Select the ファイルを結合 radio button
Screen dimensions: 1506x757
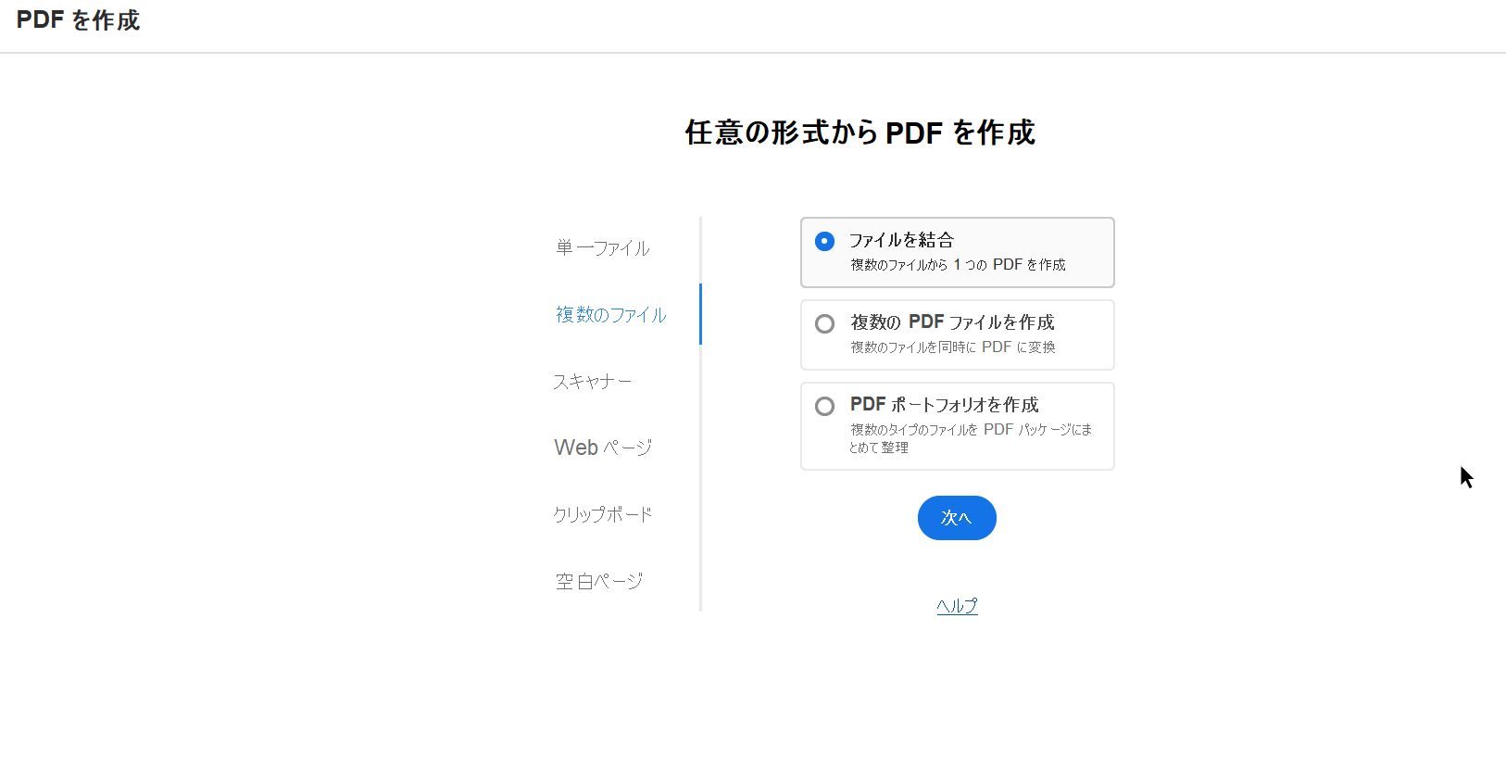click(x=824, y=241)
